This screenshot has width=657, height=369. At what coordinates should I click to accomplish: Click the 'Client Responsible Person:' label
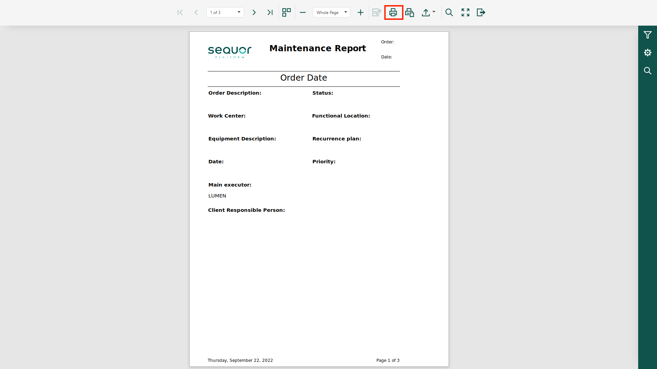[x=246, y=210]
